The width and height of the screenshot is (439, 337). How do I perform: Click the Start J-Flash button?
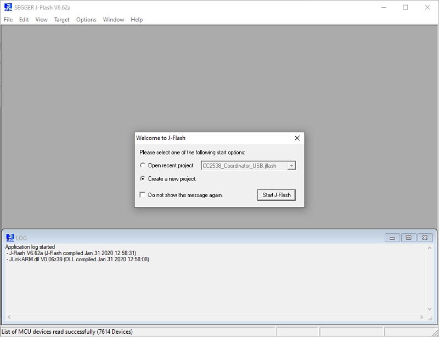(x=277, y=195)
